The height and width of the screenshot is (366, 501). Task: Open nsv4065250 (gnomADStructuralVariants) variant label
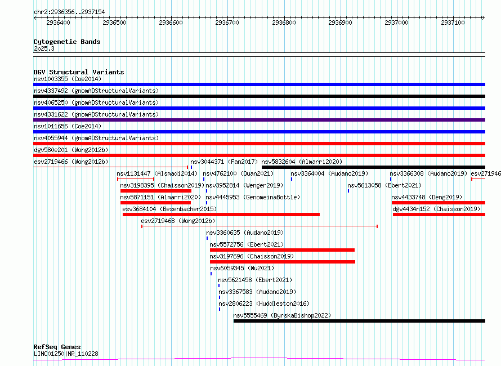96,102
